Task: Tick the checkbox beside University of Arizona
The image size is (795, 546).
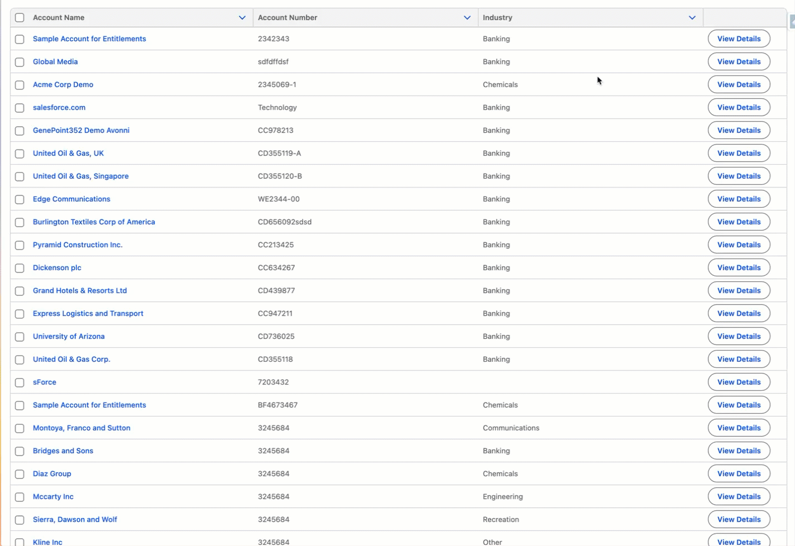Action: [x=20, y=337]
